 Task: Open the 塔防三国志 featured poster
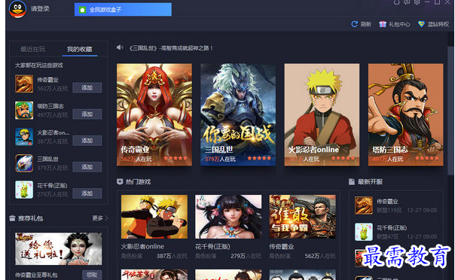(x=406, y=114)
